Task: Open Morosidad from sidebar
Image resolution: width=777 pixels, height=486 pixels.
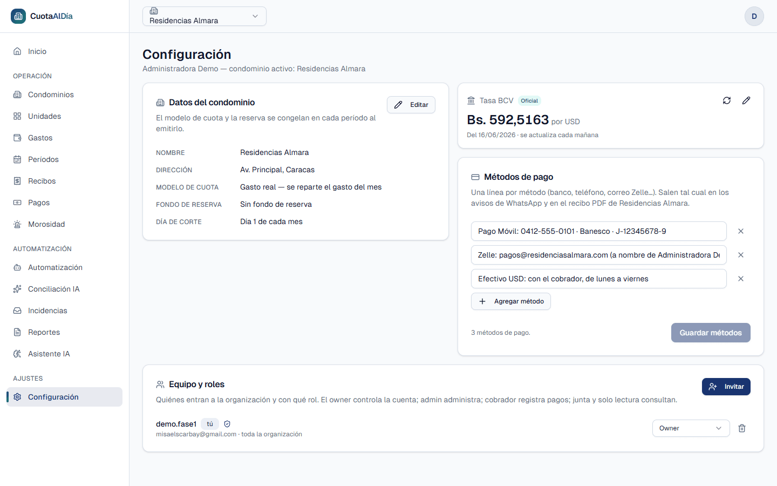Action: coord(65,224)
